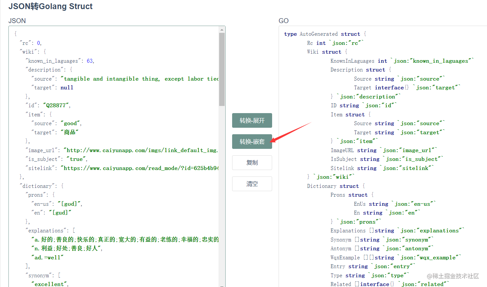This screenshot has height=287, width=487.
Task: Click the "excellent" synonym value
Action: [x=50, y=284]
